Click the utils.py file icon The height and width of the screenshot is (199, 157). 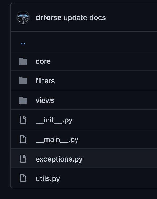23,178
